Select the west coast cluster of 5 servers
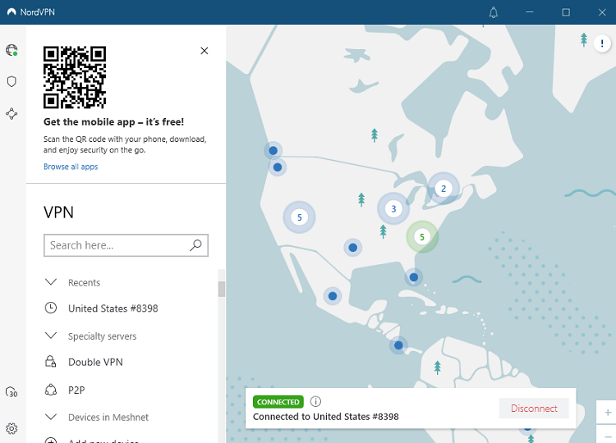616x443 pixels. coord(299,217)
